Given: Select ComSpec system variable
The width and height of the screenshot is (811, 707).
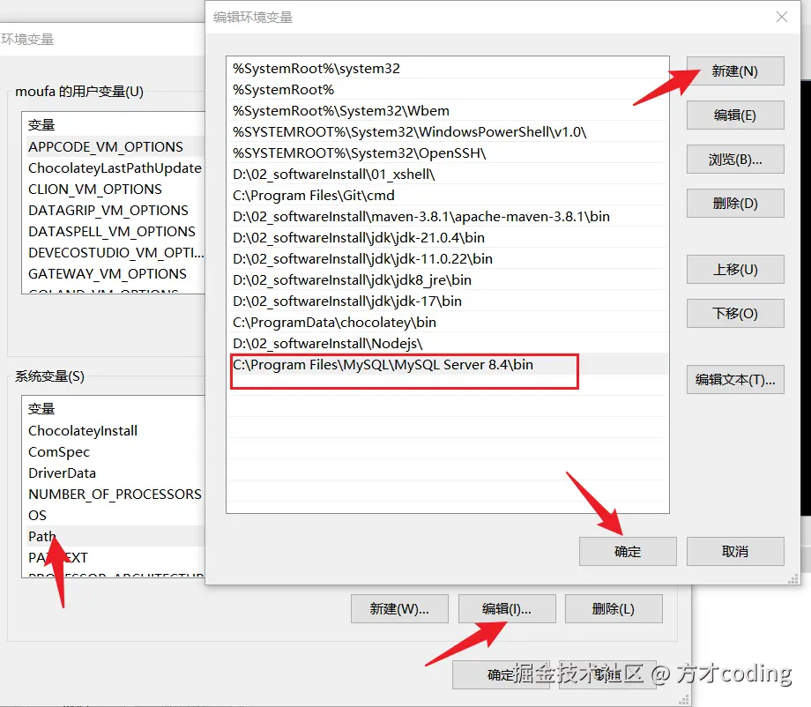Looking at the screenshot, I should pyautogui.click(x=115, y=452).
